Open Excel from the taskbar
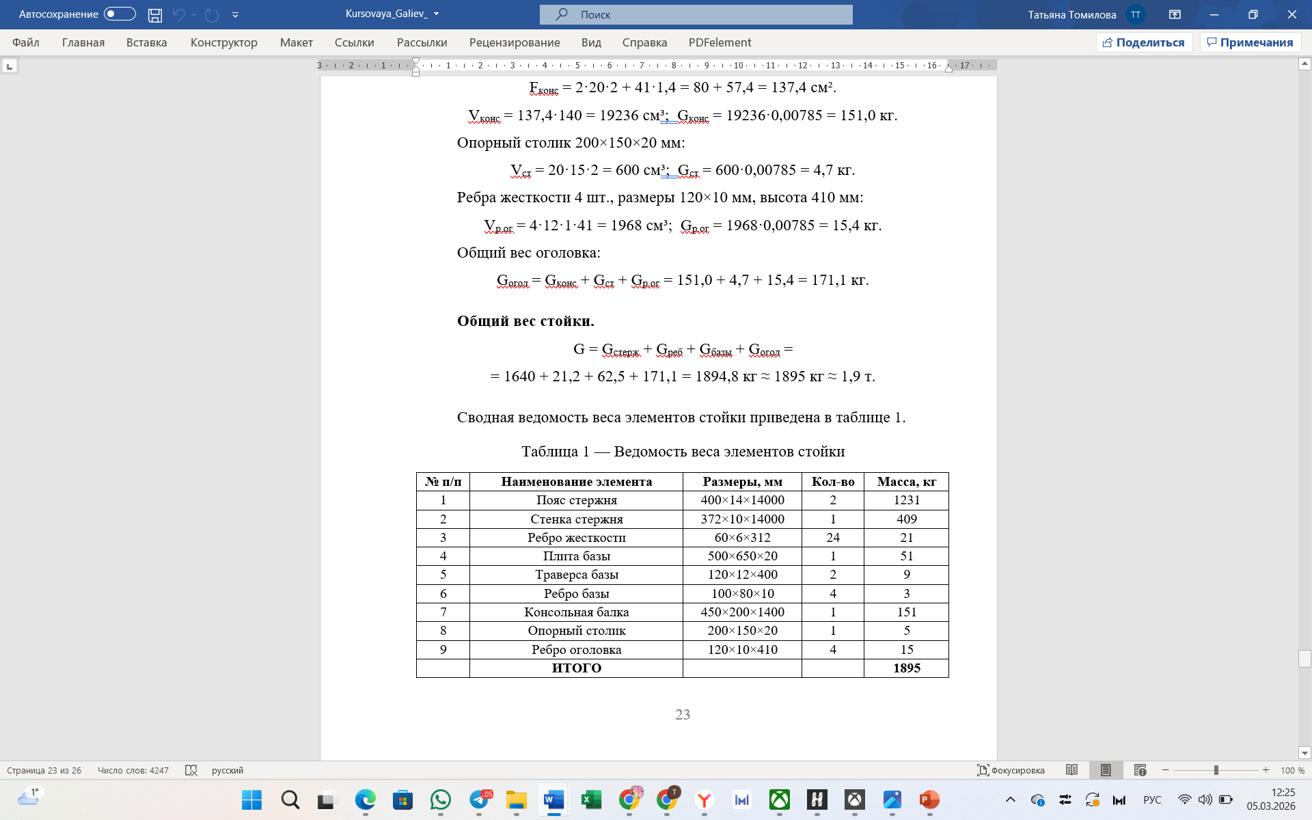 (x=591, y=799)
